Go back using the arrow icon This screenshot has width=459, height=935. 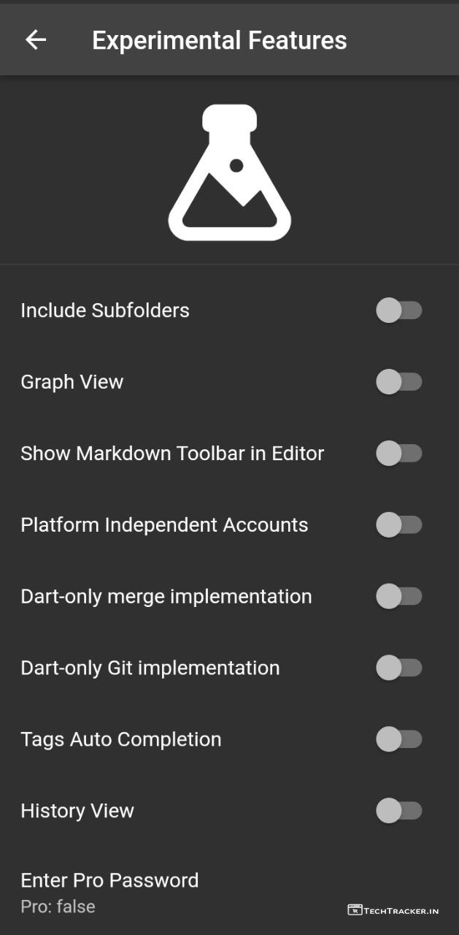coord(36,40)
